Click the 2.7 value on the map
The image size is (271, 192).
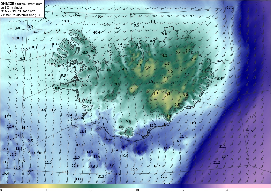pyautogui.click(x=169, y=116)
